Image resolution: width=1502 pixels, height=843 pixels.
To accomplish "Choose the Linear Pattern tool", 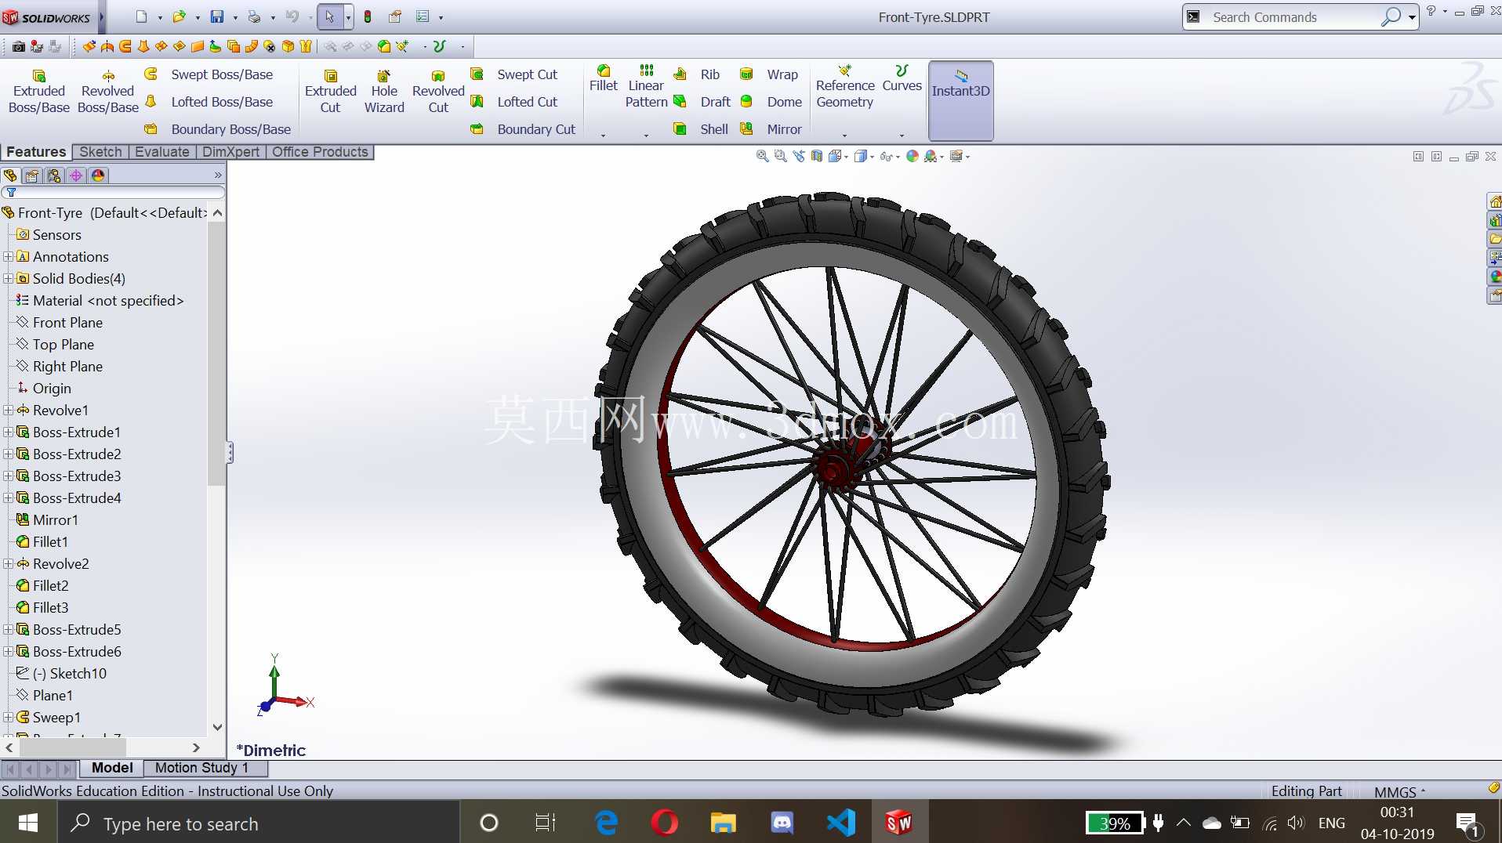I will (646, 86).
